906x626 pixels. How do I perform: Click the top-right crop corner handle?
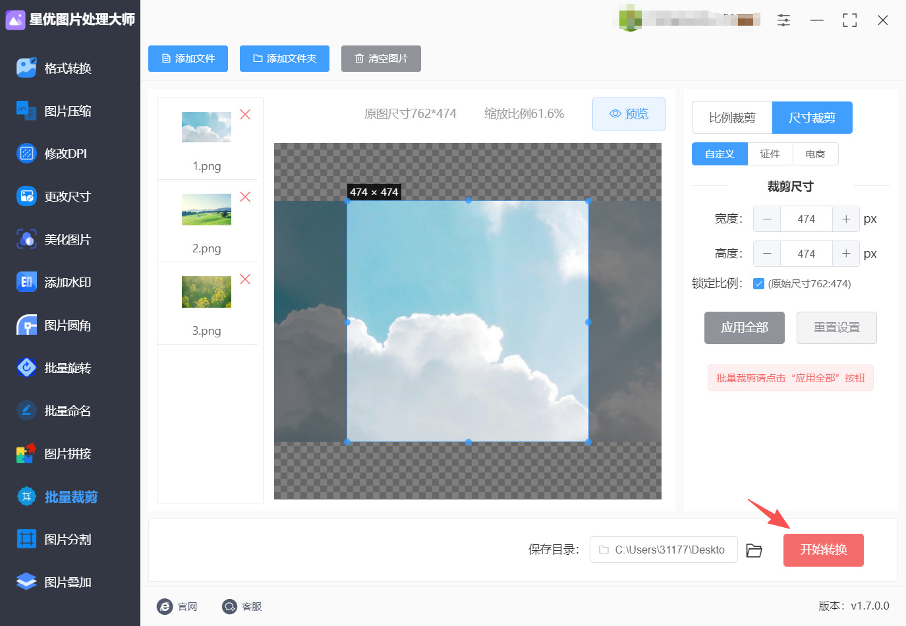[588, 200]
